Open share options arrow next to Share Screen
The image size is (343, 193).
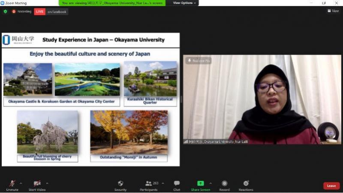[211, 183]
